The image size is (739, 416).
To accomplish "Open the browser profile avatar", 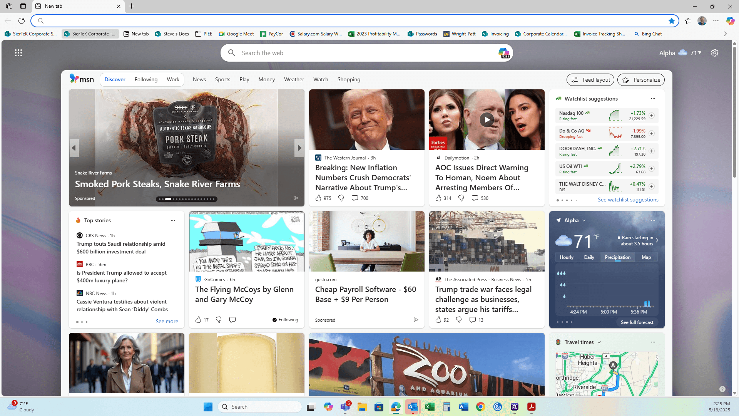I will pos(702,21).
